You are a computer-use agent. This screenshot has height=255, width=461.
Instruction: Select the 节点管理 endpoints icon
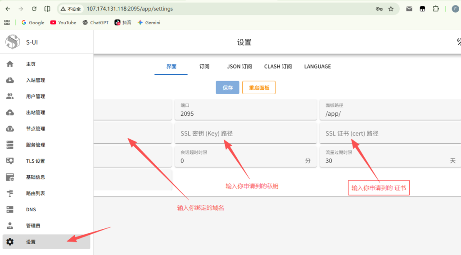pyautogui.click(x=10, y=129)
